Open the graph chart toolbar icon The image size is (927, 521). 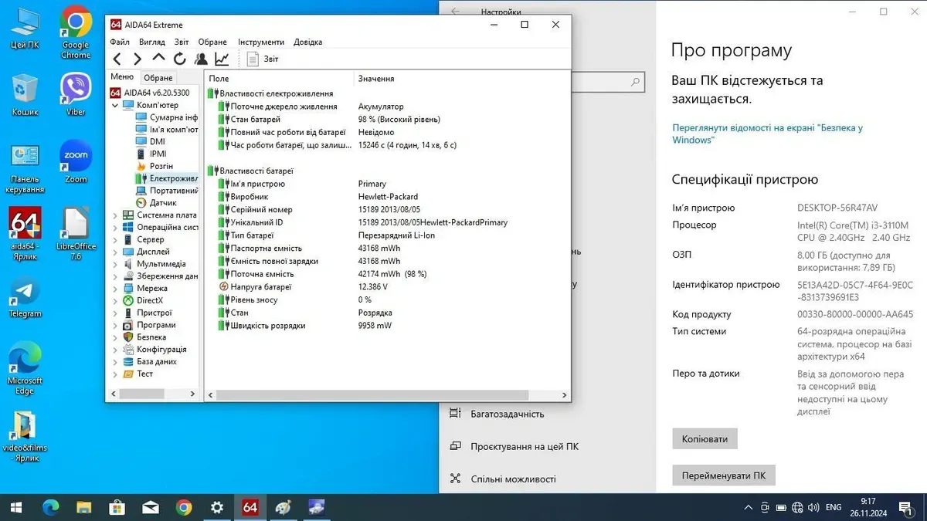pyautogui.click(x=222, y=59)
